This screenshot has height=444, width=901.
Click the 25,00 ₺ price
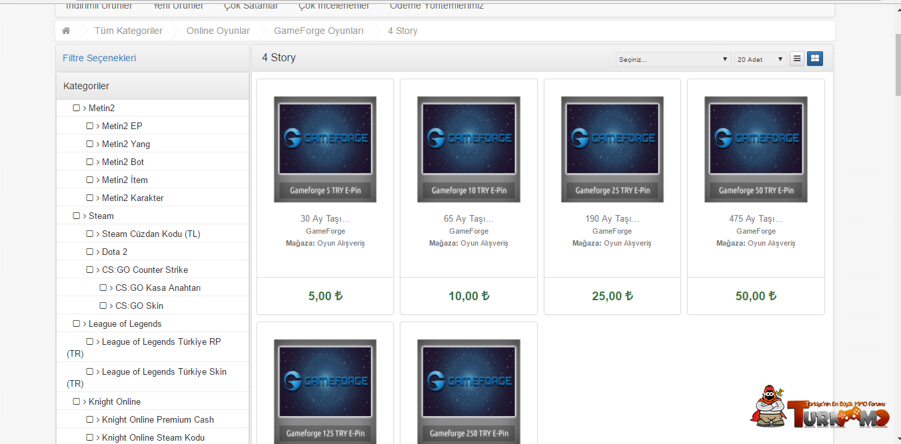point(612,296)
